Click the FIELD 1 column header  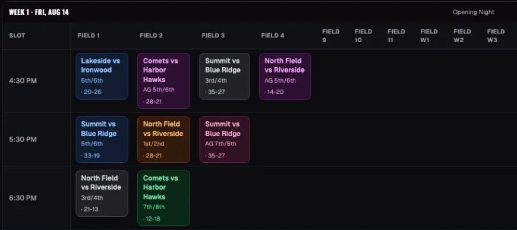click(89, 36)
